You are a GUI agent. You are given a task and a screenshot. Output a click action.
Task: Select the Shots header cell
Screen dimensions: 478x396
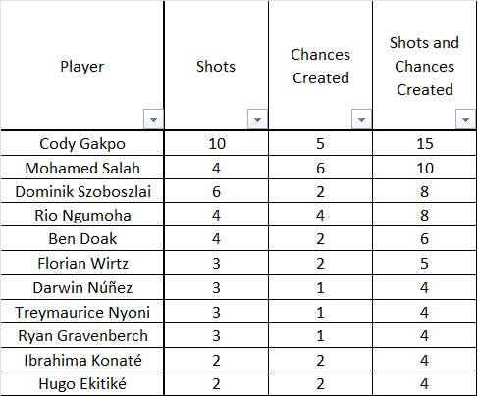(216, 66)
